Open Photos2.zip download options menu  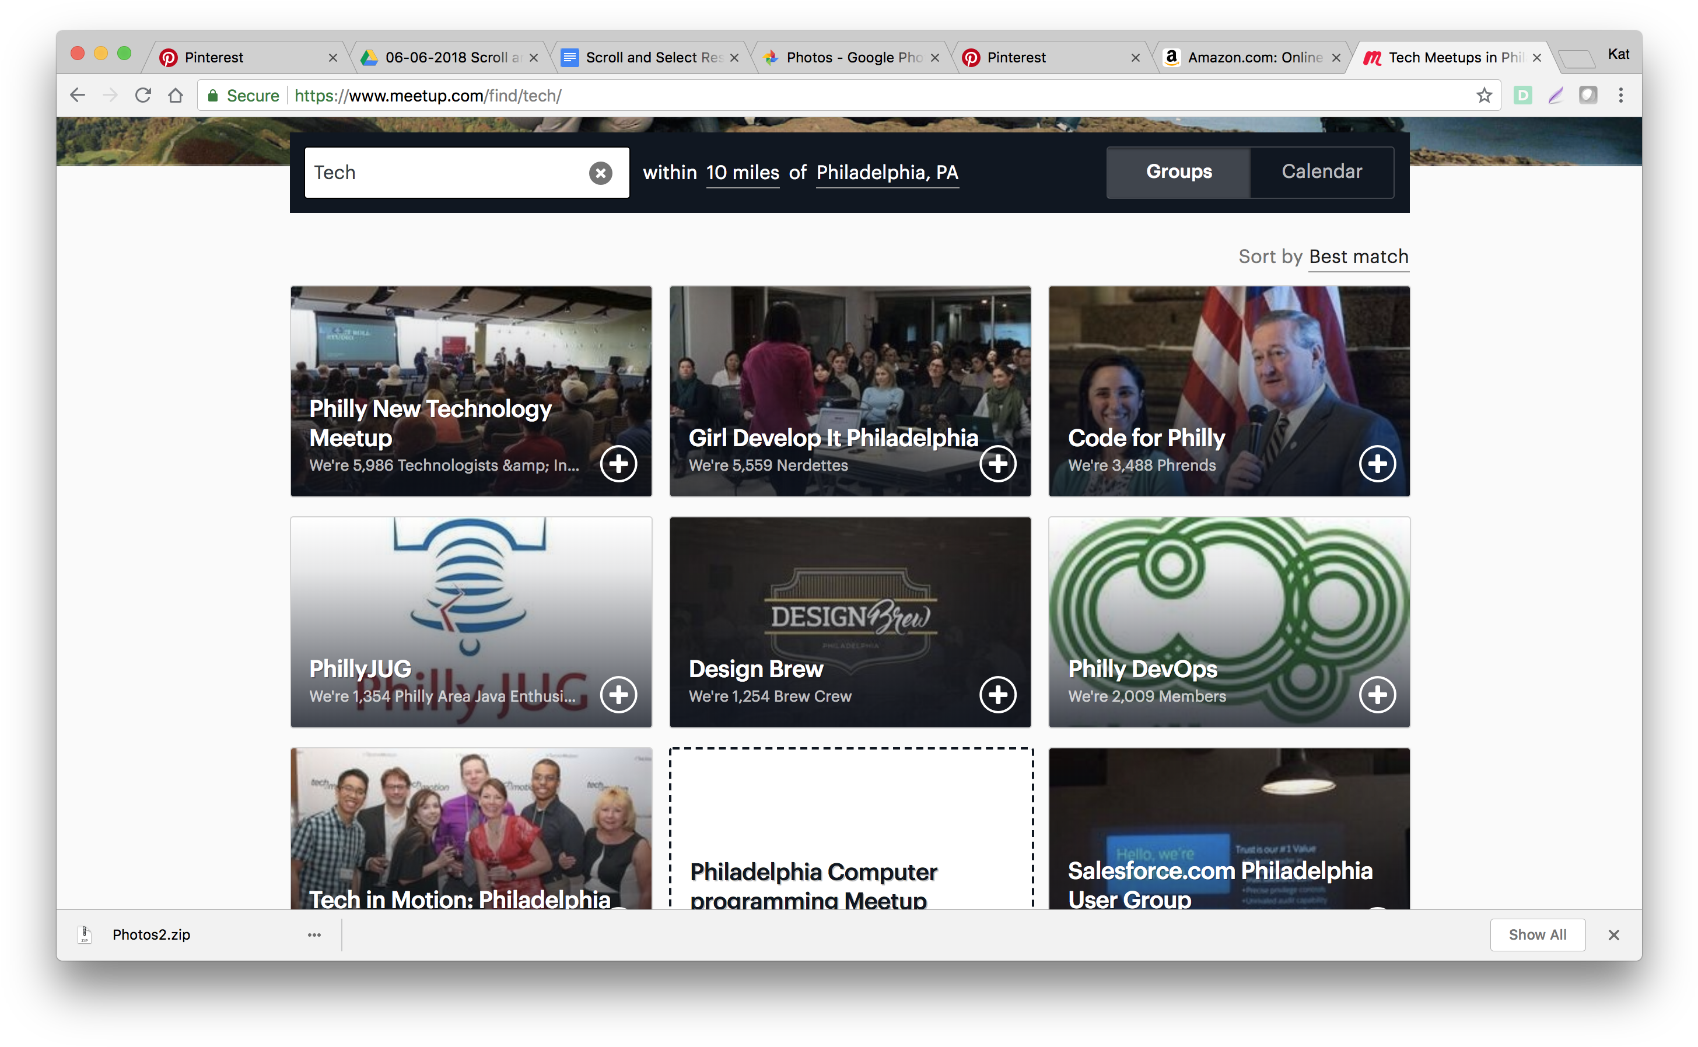pyautogui.click(x=314, y=934)
